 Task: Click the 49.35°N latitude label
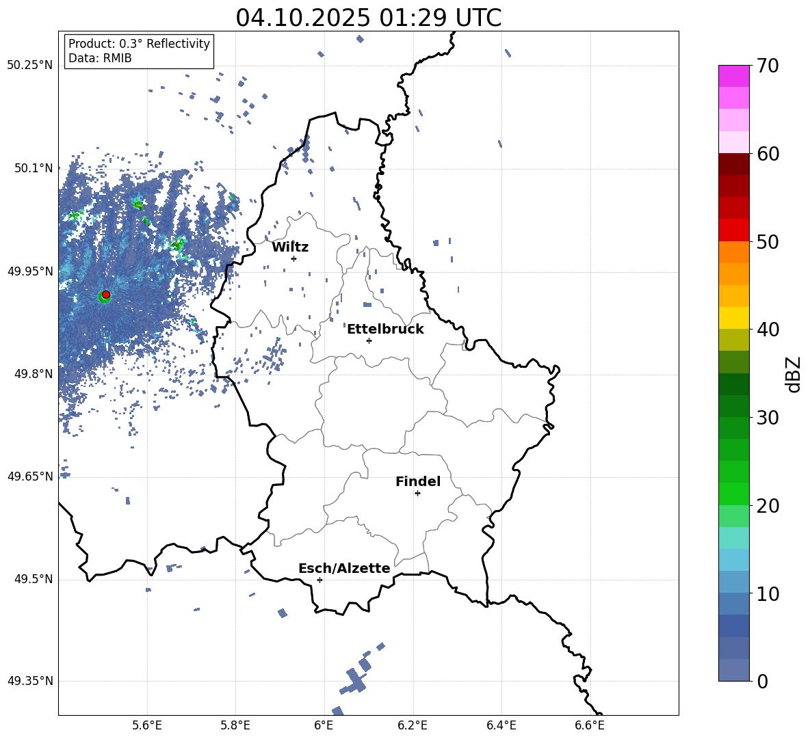(30, 681)
